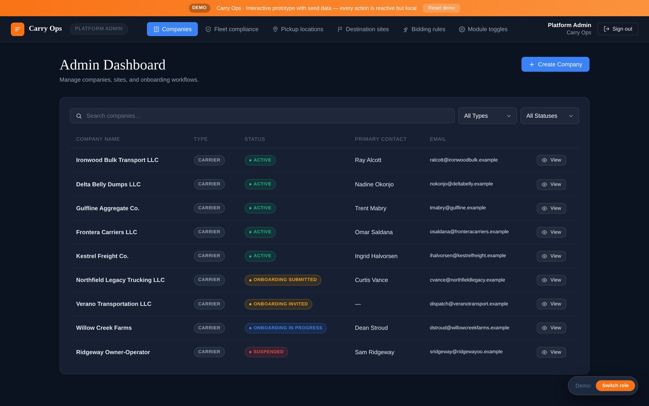
Task: Click the Switch role button
Action: pyautogui.click(x=615, y=386)
